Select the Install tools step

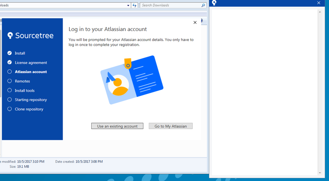coord(21,90)
